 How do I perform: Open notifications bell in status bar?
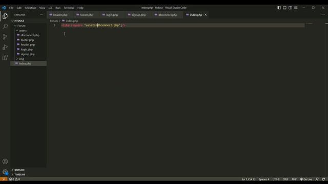click(x=323, y=179)
